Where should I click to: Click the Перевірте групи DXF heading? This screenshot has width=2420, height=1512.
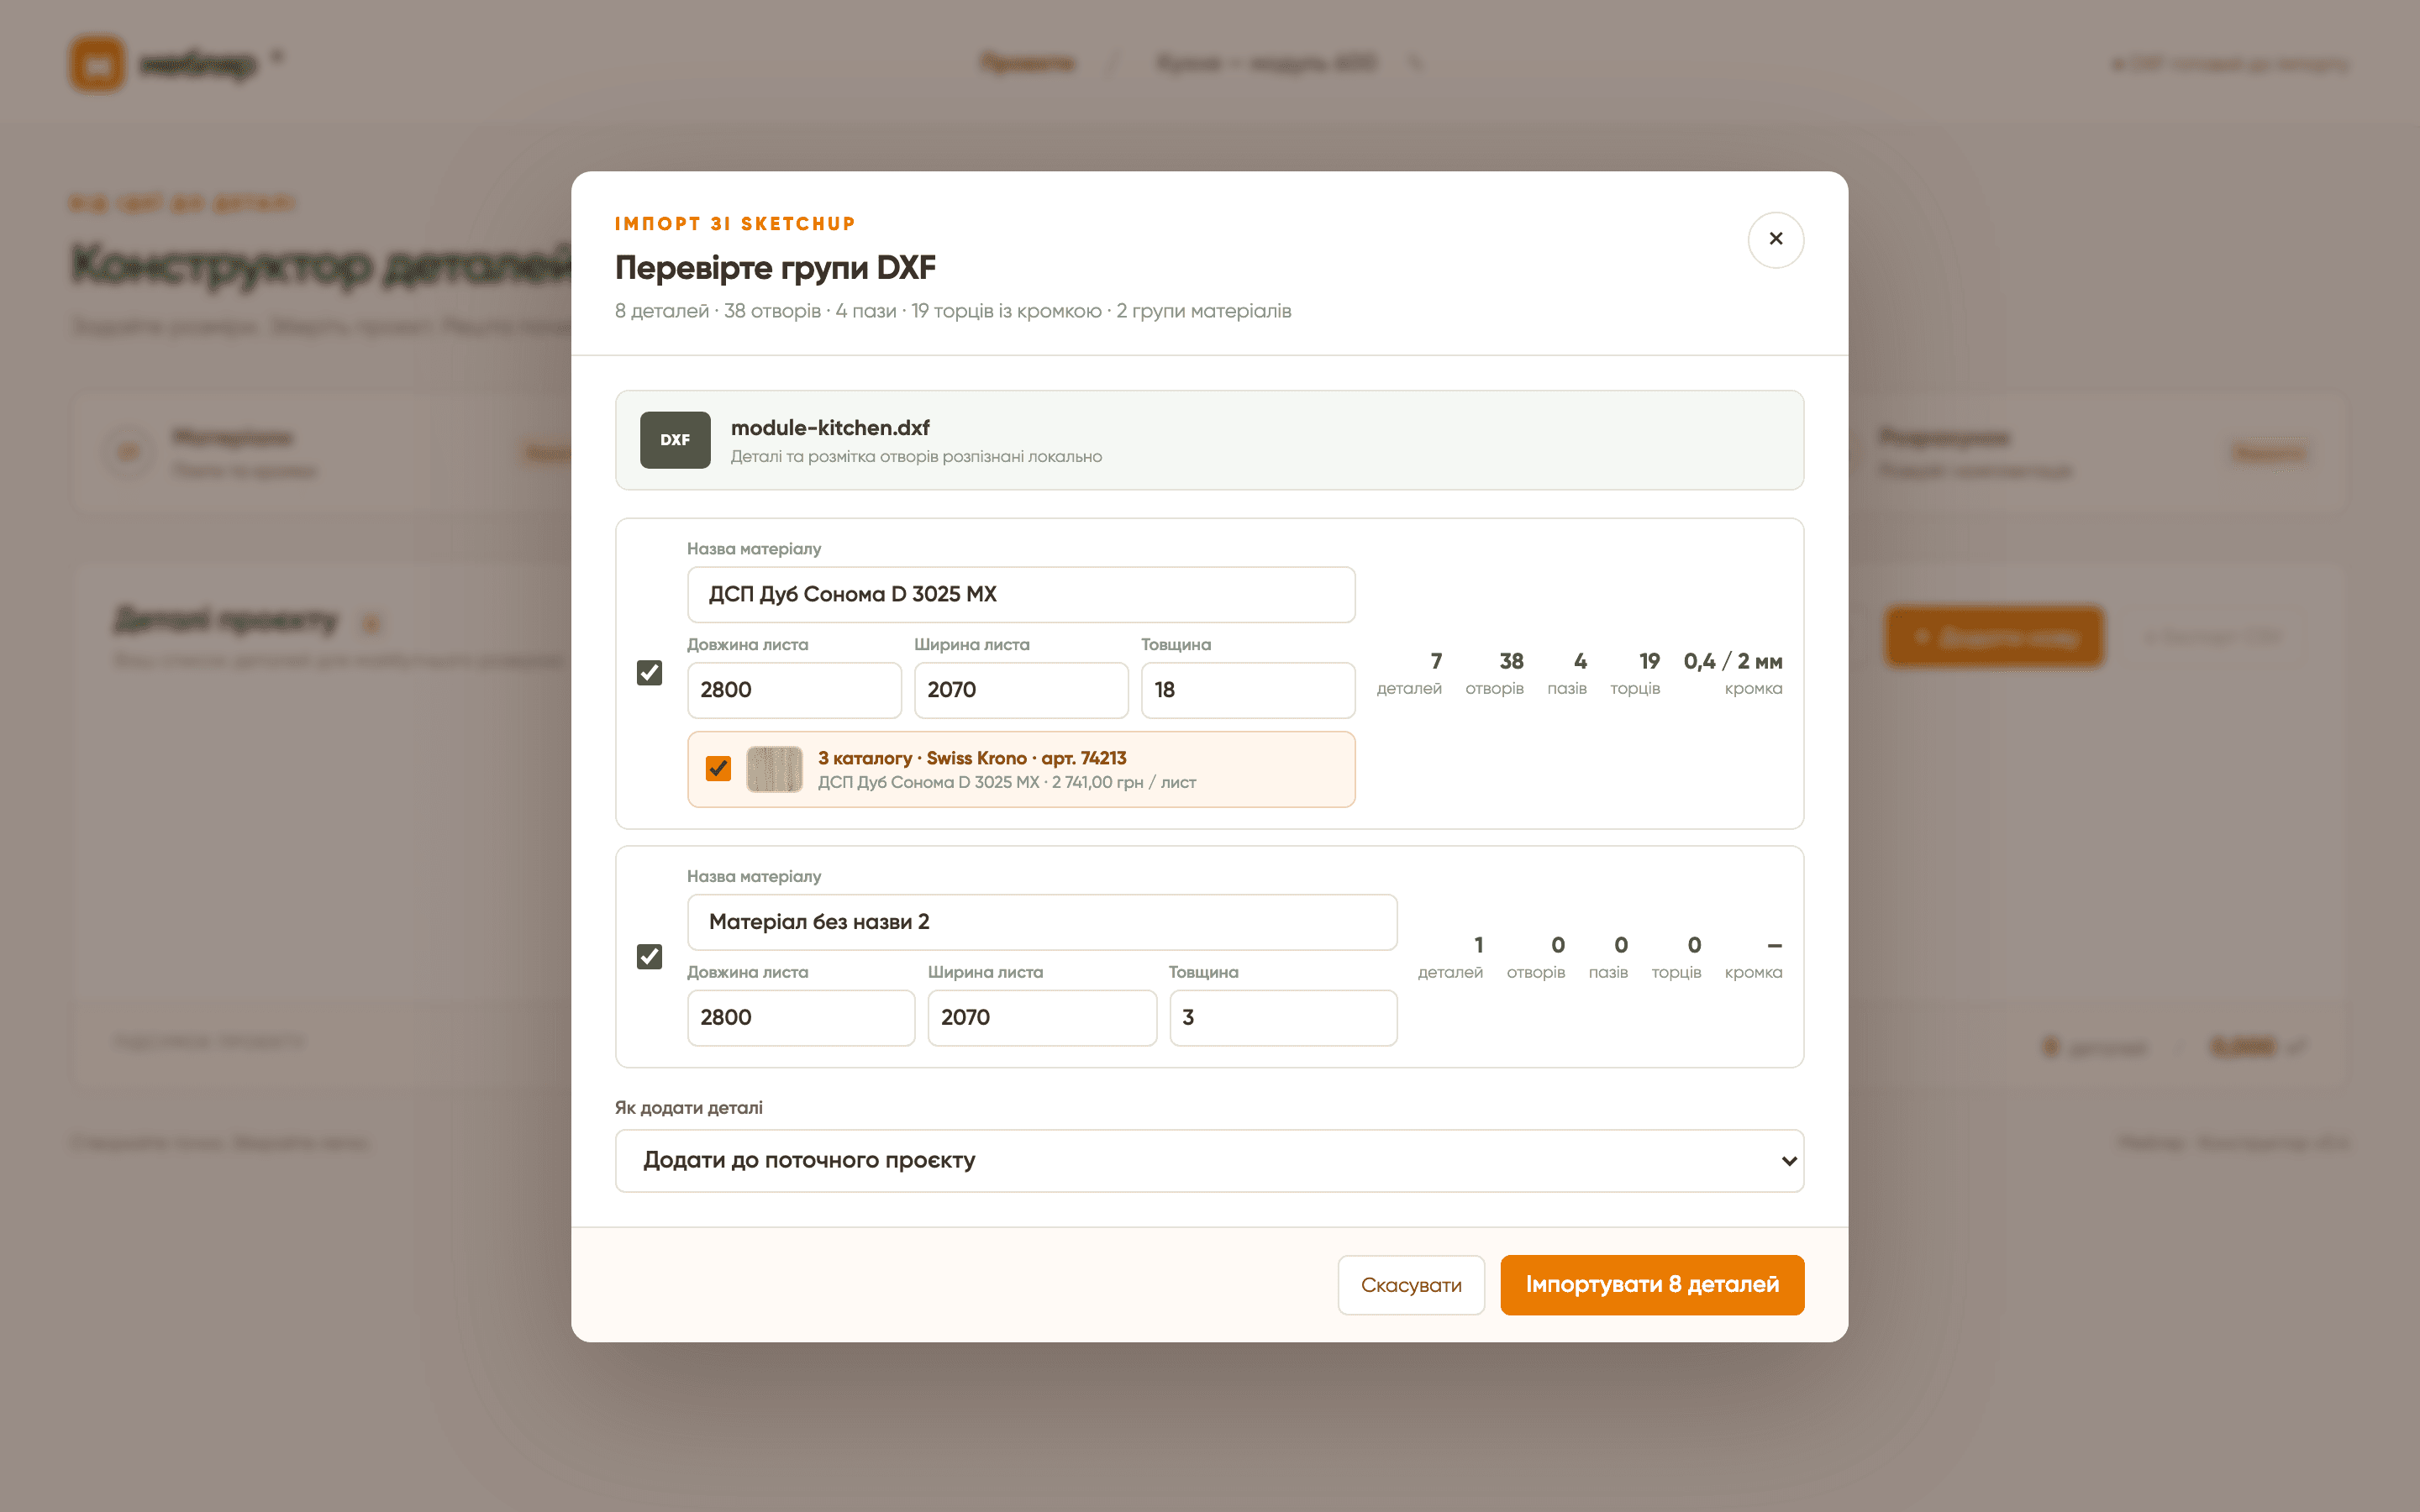775,268
